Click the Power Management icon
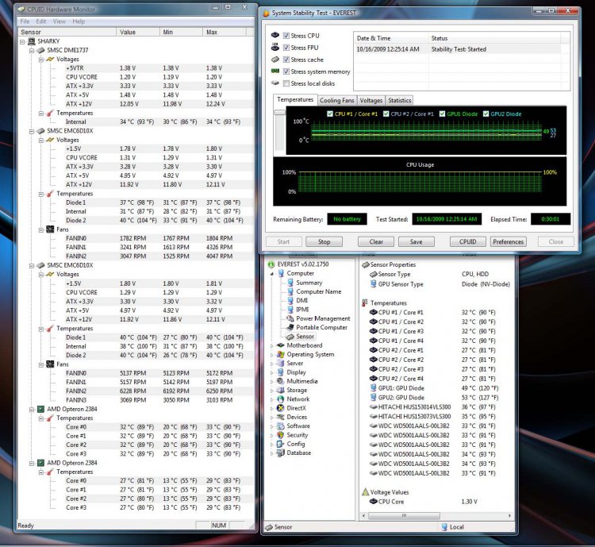Screen dimensions: 595x547 click(x=290, y=318)
